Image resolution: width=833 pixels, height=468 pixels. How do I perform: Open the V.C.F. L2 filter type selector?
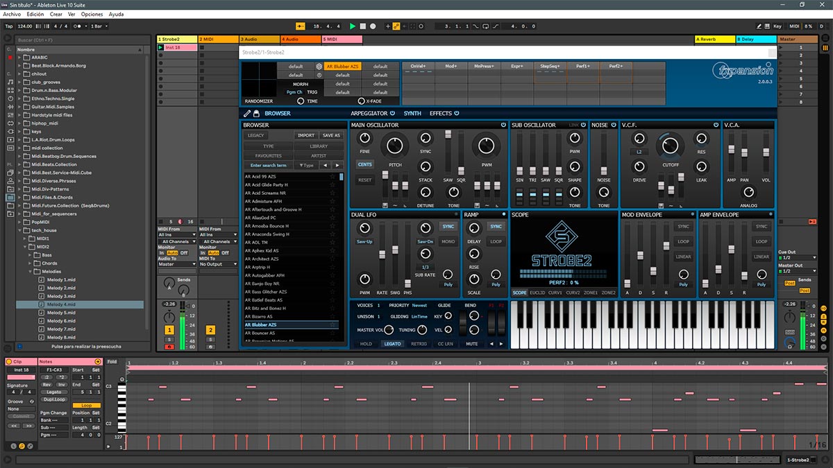[639, 151]
